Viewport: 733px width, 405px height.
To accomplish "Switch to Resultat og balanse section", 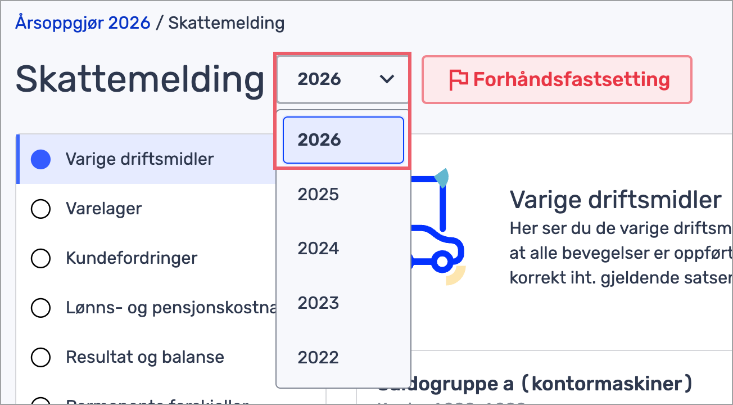I will (145, 357).
